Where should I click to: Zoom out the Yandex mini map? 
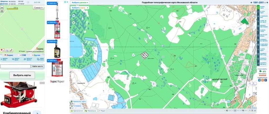2,8
